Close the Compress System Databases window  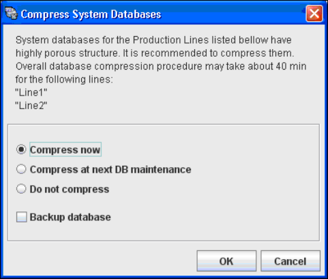click(314, 14)
